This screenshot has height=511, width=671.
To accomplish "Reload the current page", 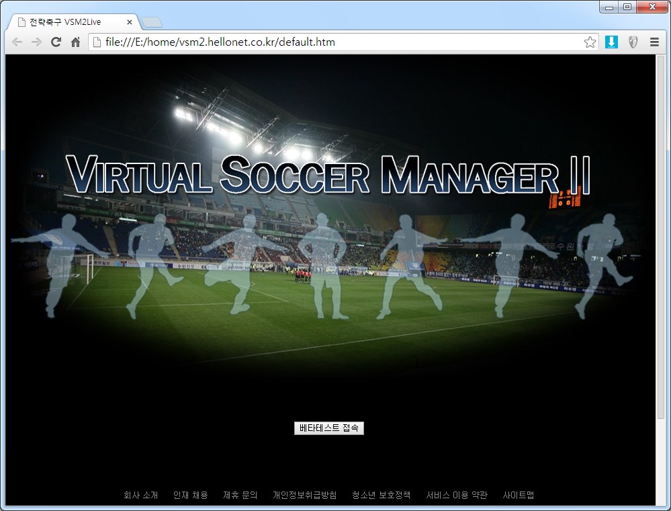I will pyautogui.click(x=56, y=42).
